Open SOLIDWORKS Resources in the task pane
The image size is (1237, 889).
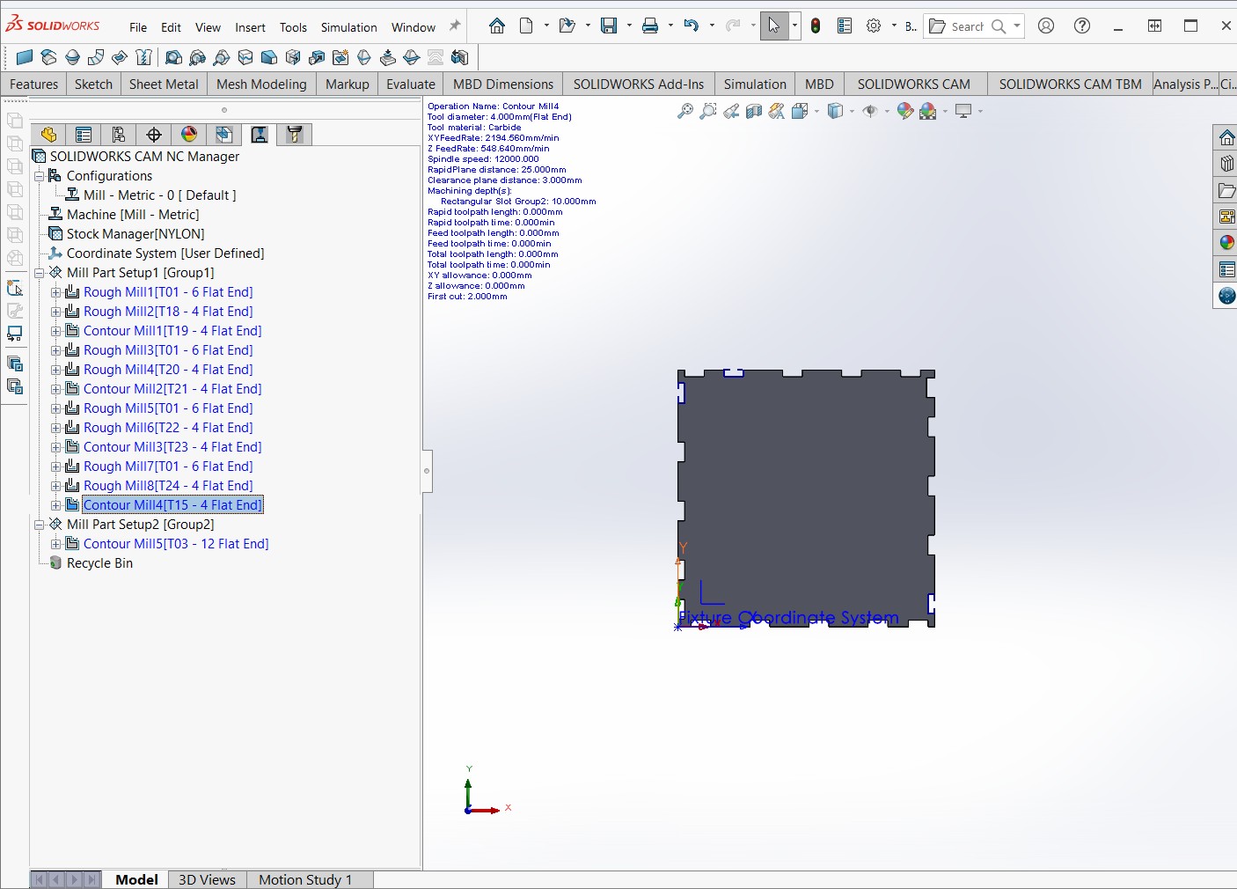(1226, 137)
